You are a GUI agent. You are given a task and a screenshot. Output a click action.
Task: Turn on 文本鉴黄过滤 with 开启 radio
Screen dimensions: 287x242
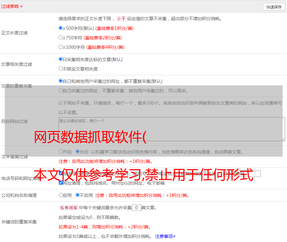point(61,152)
